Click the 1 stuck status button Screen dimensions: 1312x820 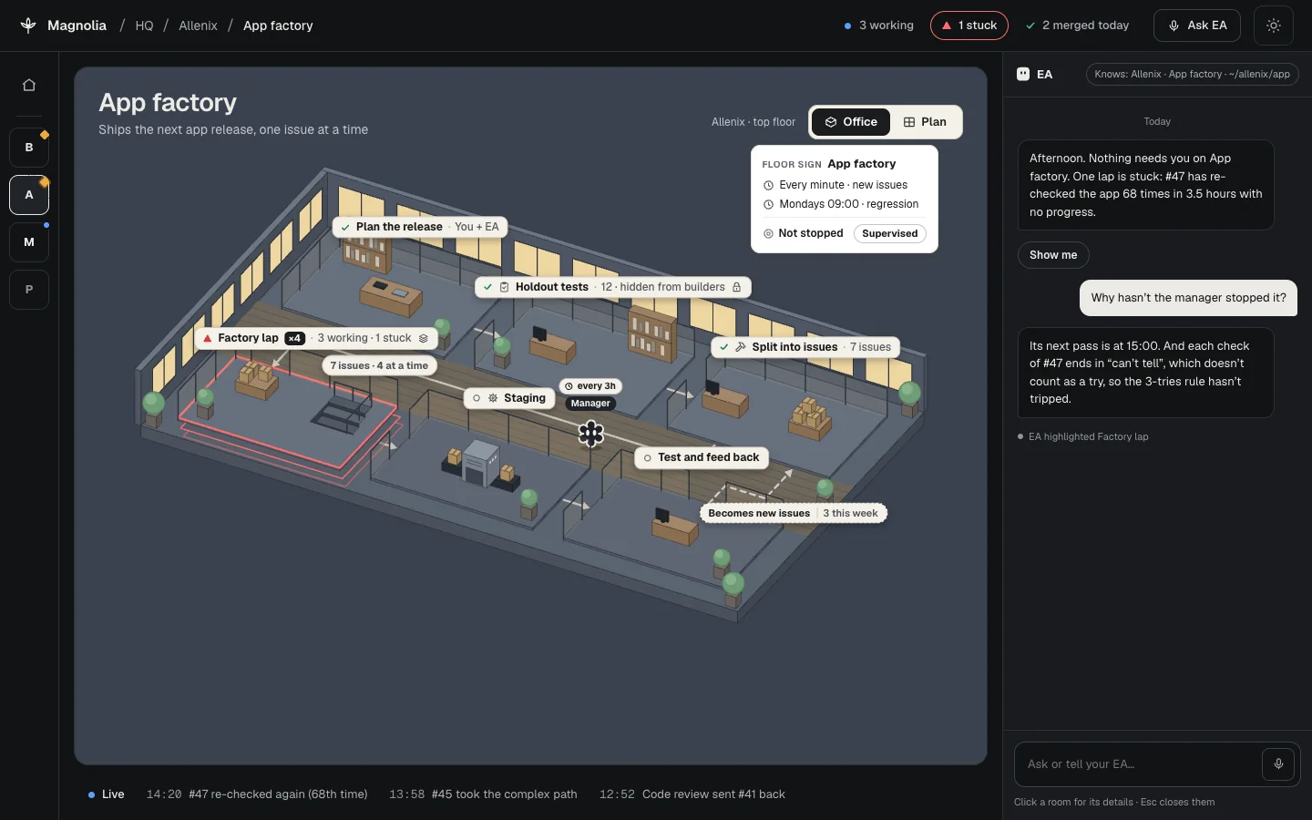(x=969, y=26)
